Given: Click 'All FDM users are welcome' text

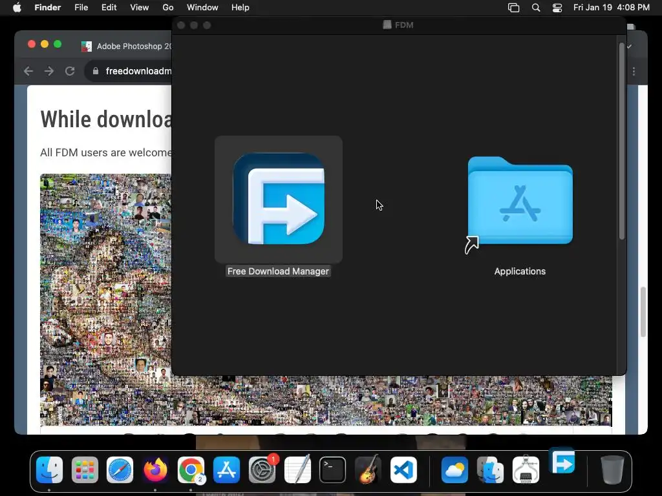Looking at the screenshot, I should 106,152.
